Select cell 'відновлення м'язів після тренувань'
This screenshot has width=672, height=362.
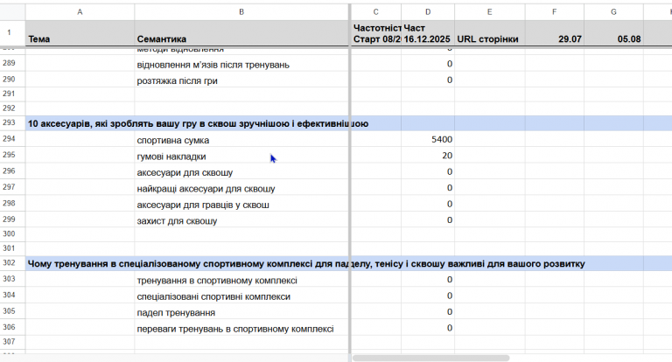(241, 64)
